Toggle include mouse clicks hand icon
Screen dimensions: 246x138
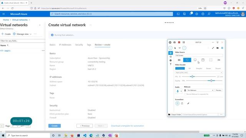tap(175, 48)
